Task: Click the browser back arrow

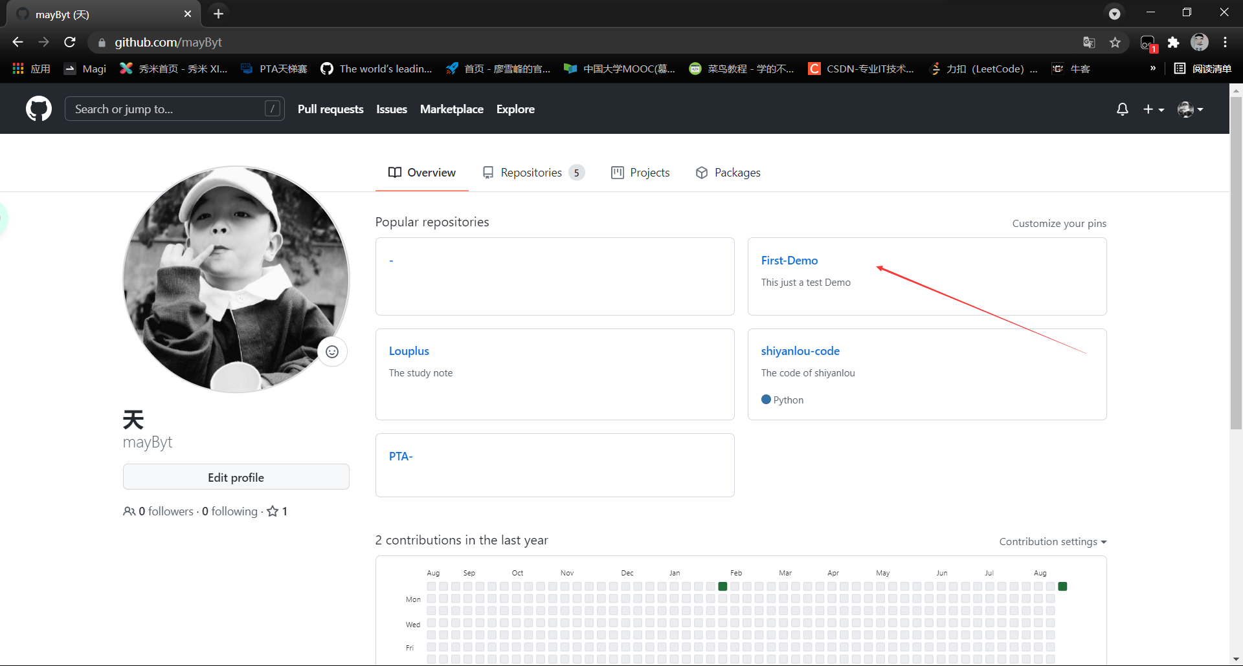Action: tap(17, 42)
